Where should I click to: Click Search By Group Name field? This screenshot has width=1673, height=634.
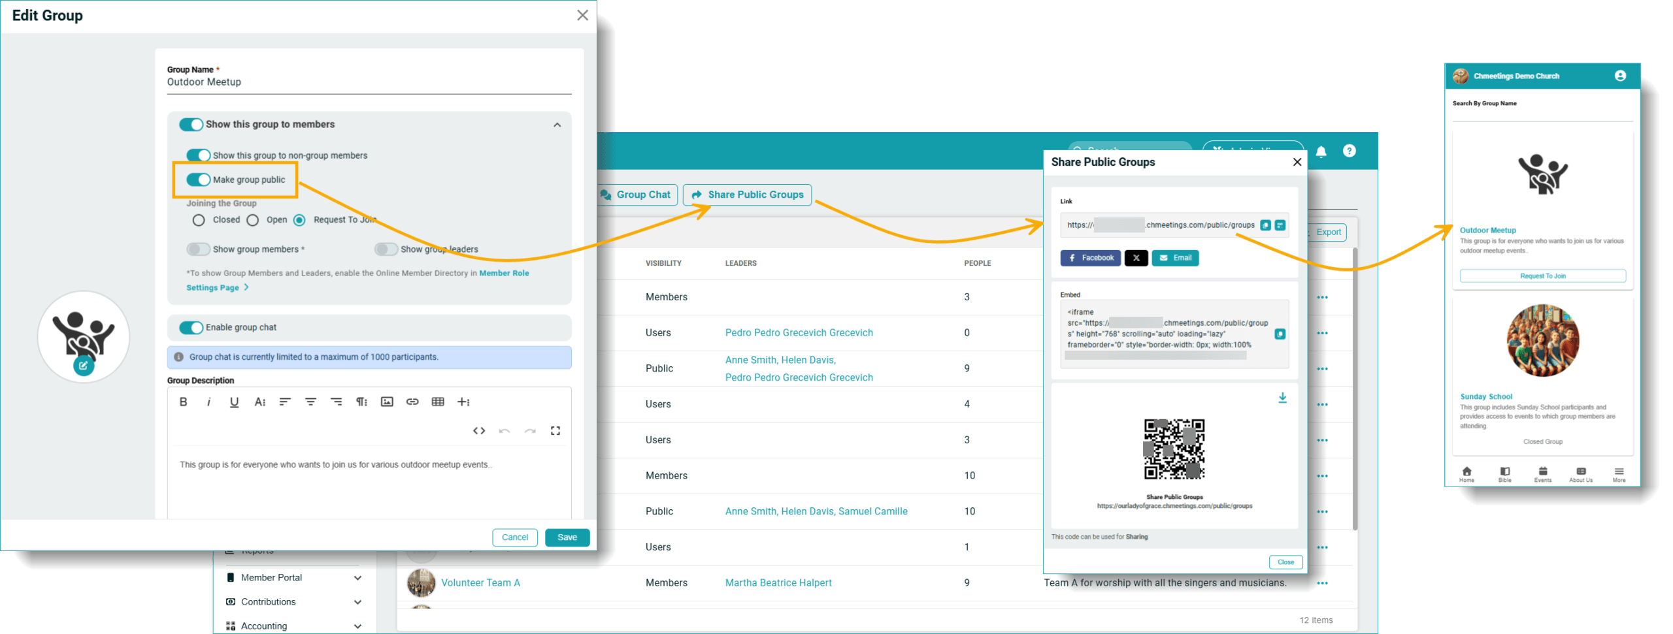point(1542,114)
